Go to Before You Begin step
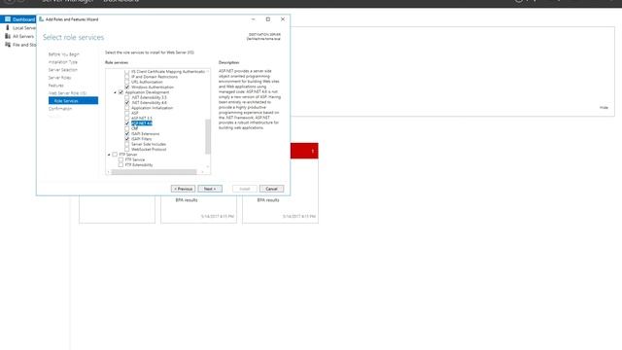Image resolution: width=622 pixels, height=350 pixels. click(x=64, y=54)
